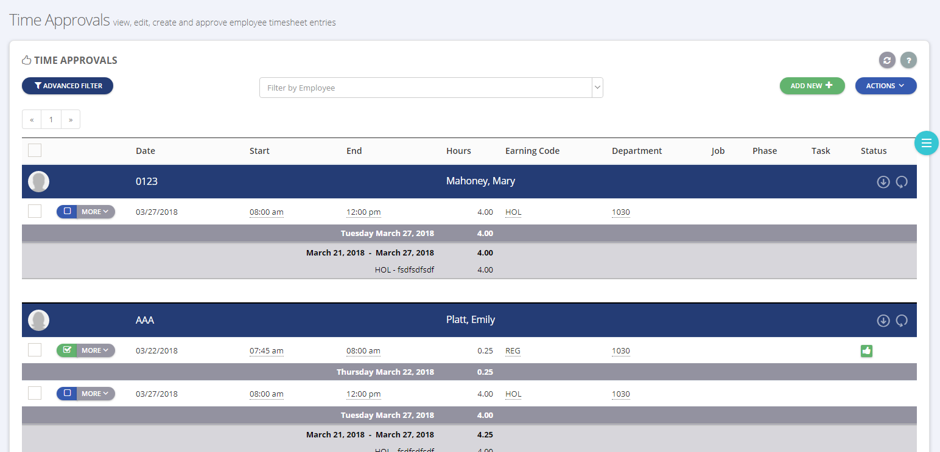940x452 pixels.
Task: Open the help question mark icon
Action: click(908, 60)
